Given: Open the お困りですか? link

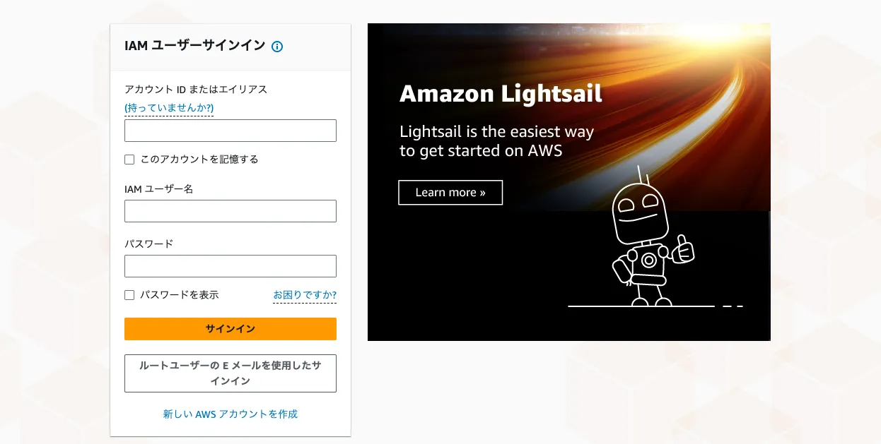Looking at the screenshot, I should 305,295.
